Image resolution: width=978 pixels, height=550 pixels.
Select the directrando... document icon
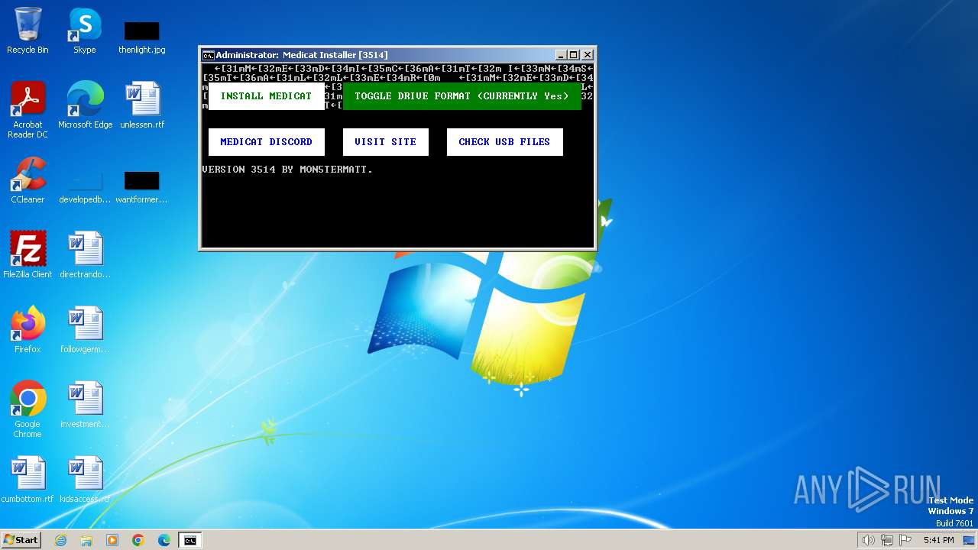click(x=85, y=255)
